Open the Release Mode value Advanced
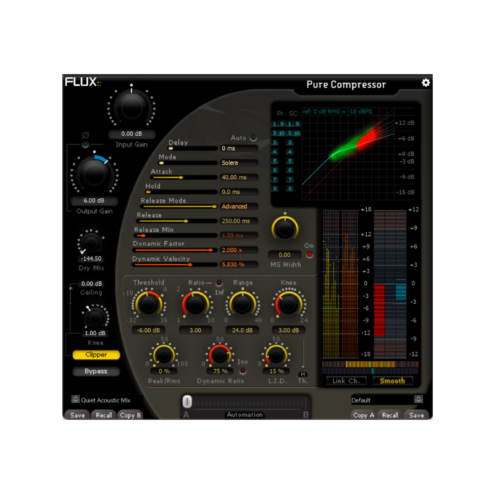Viewport: 494px width, 494px height. pos(239,206)
